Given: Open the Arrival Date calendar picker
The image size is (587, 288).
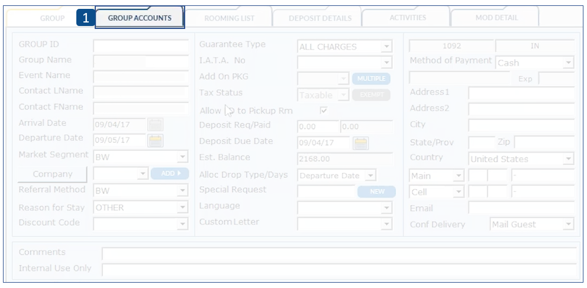Looking at the screenshot, I should (x=155, y=124).
